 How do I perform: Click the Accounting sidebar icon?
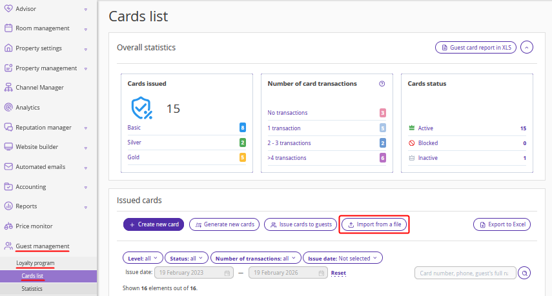coord(8,187)
